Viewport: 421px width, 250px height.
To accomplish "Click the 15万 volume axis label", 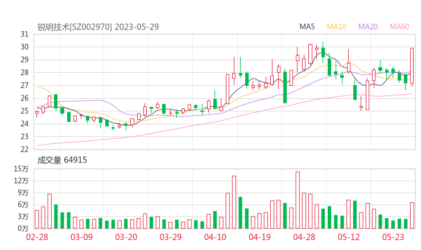I will (x=21, y=169).
